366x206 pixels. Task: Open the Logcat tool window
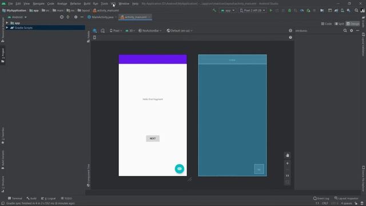[48, 199]
